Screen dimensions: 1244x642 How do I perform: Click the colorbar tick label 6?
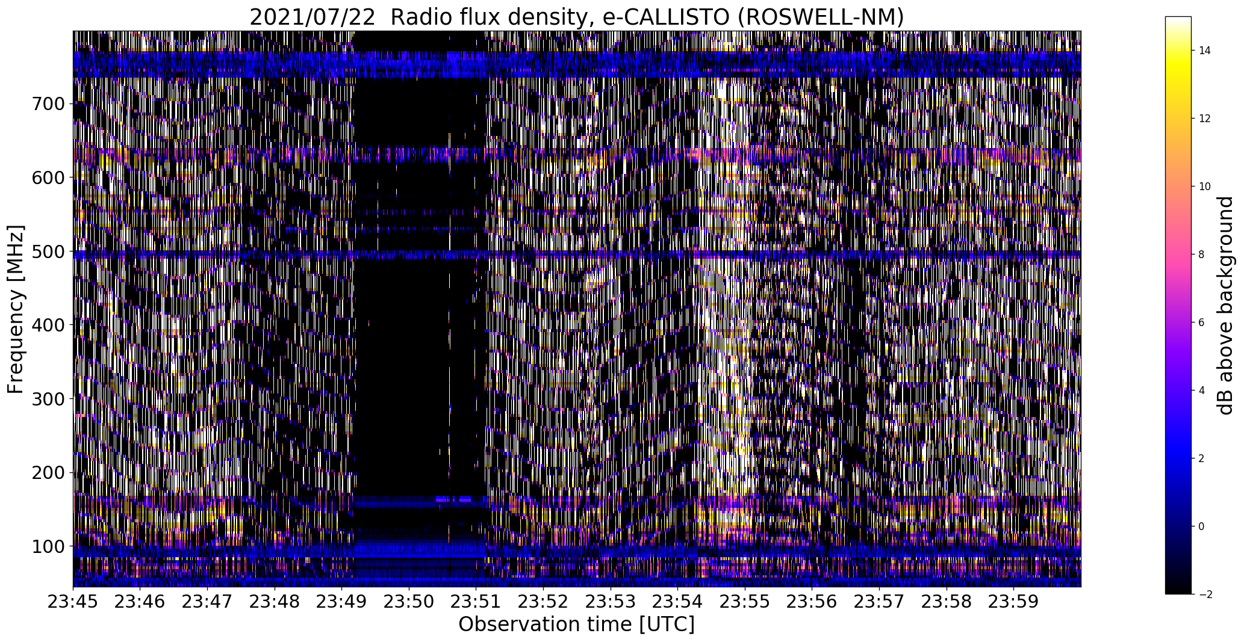coord(1202,323)
